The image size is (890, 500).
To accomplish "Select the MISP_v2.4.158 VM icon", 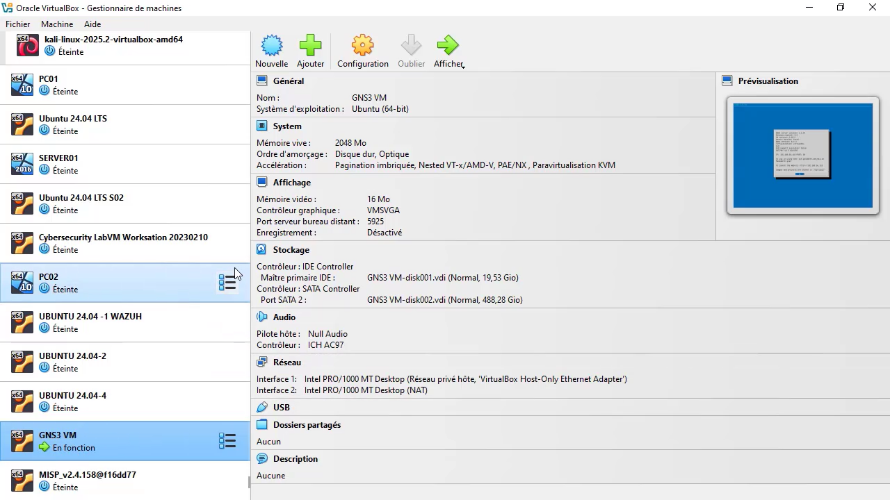I will pos(22,481).
